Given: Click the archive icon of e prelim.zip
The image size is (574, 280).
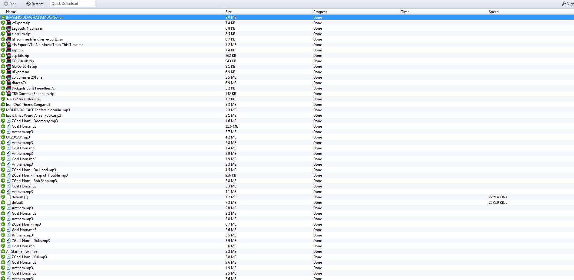Looking at the screenshot, I should [8, 34].
